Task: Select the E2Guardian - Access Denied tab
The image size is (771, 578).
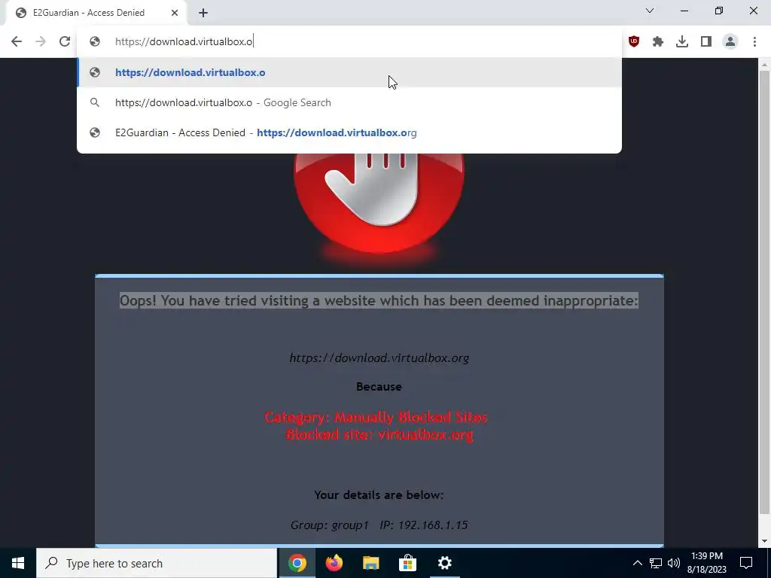Action: click(x=96, y=13)
